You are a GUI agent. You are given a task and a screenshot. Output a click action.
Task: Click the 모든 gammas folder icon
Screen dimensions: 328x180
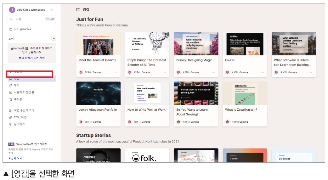click(11, 29)
